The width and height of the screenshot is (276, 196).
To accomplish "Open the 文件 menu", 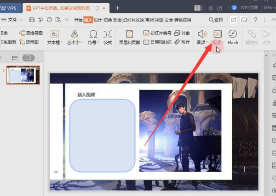I will point(9,20).
